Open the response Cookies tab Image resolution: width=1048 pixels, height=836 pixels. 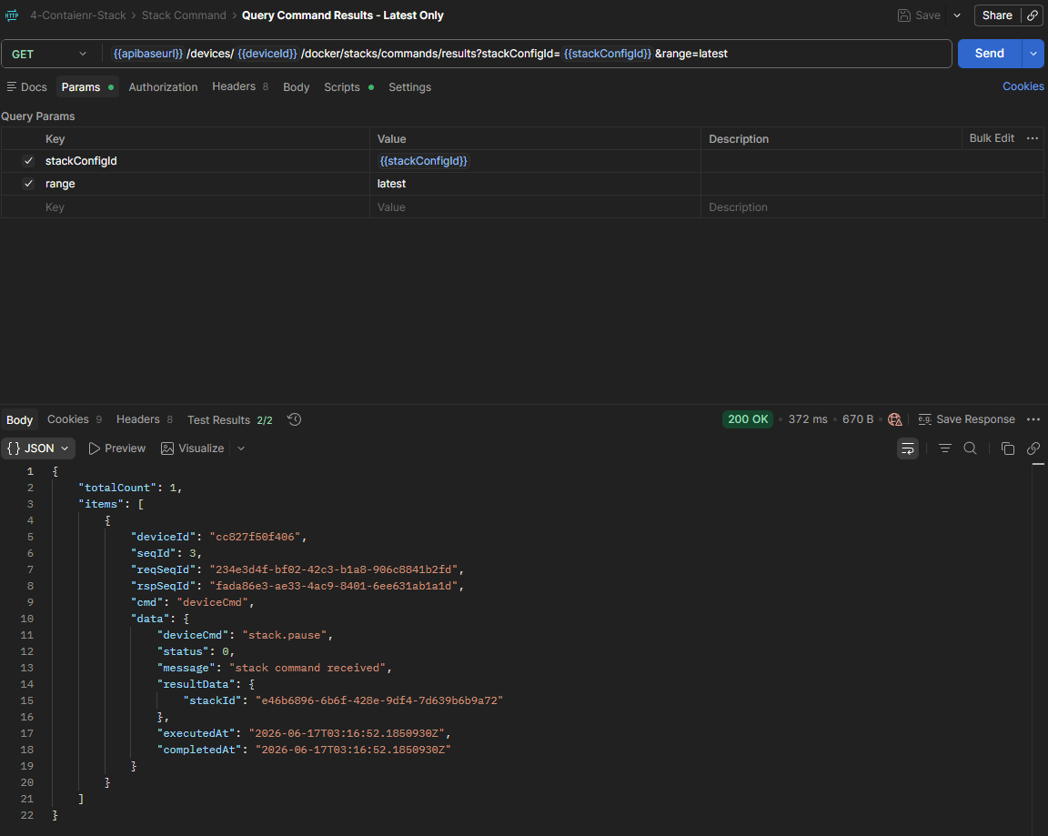[75, 419]
